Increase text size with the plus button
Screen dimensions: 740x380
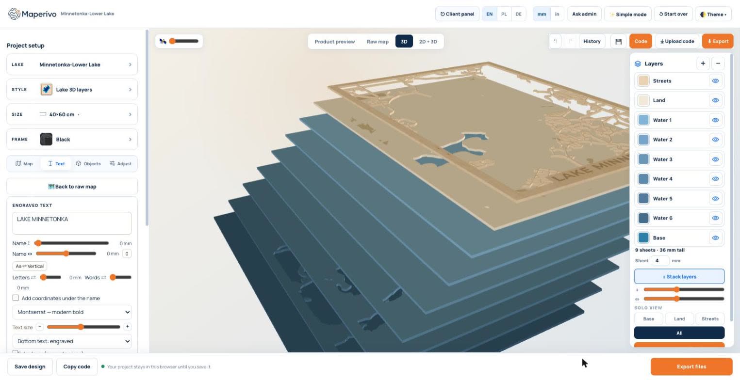[127, 327]
